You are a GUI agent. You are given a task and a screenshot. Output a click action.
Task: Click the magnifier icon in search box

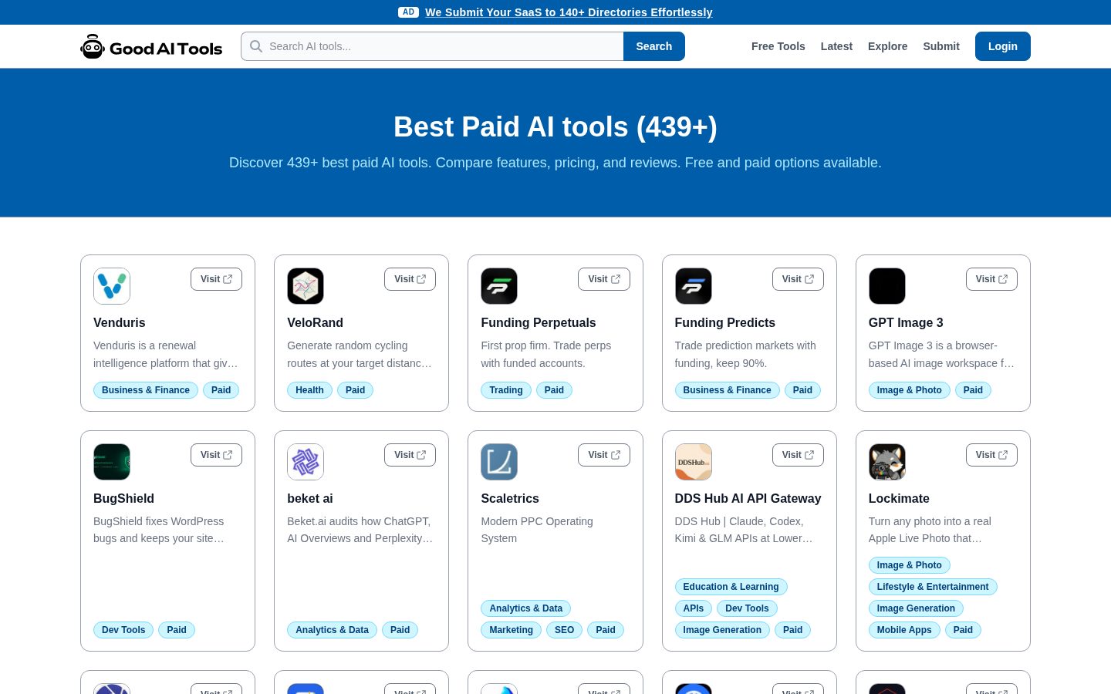(256, 46)
